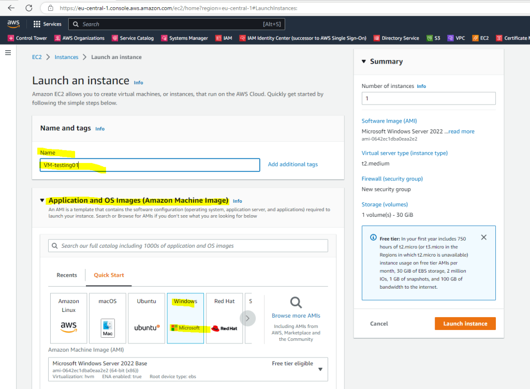Focus the Number of instances field
Screen dimensions: 530x389
click(x=429, y=98)
